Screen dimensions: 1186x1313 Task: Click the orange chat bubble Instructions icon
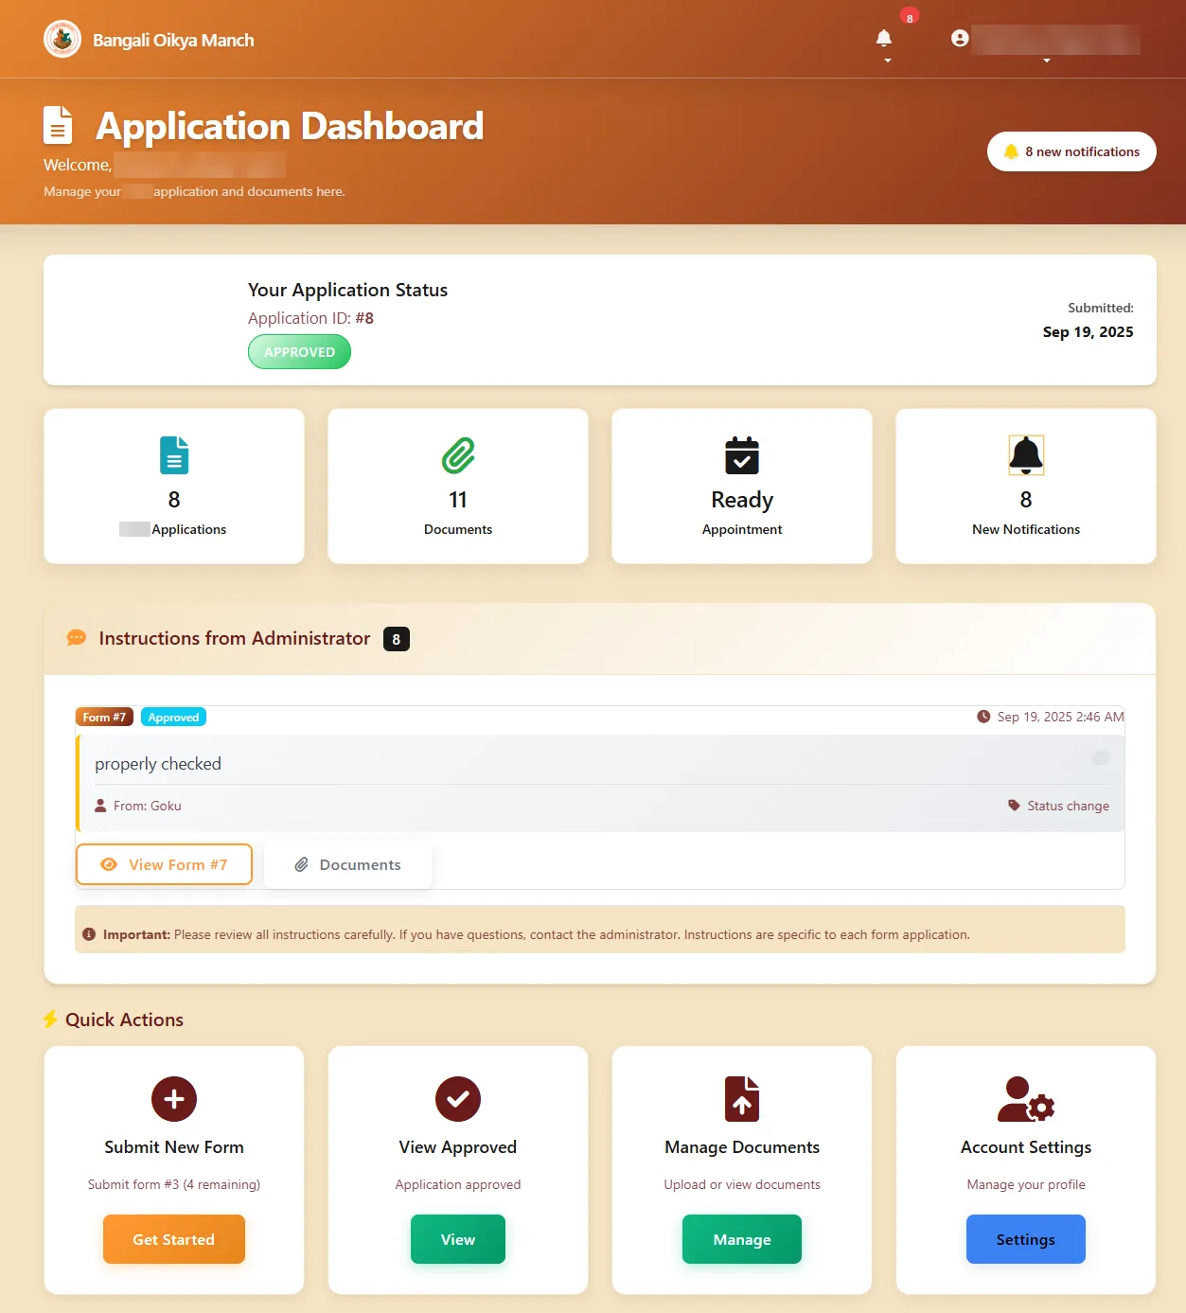coord(77,638)
